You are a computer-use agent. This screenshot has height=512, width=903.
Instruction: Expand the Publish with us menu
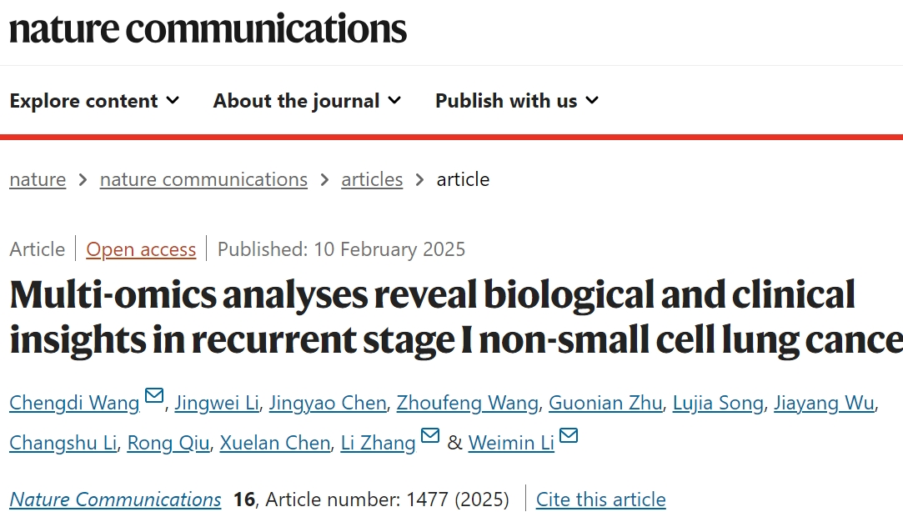coord(517,101)
